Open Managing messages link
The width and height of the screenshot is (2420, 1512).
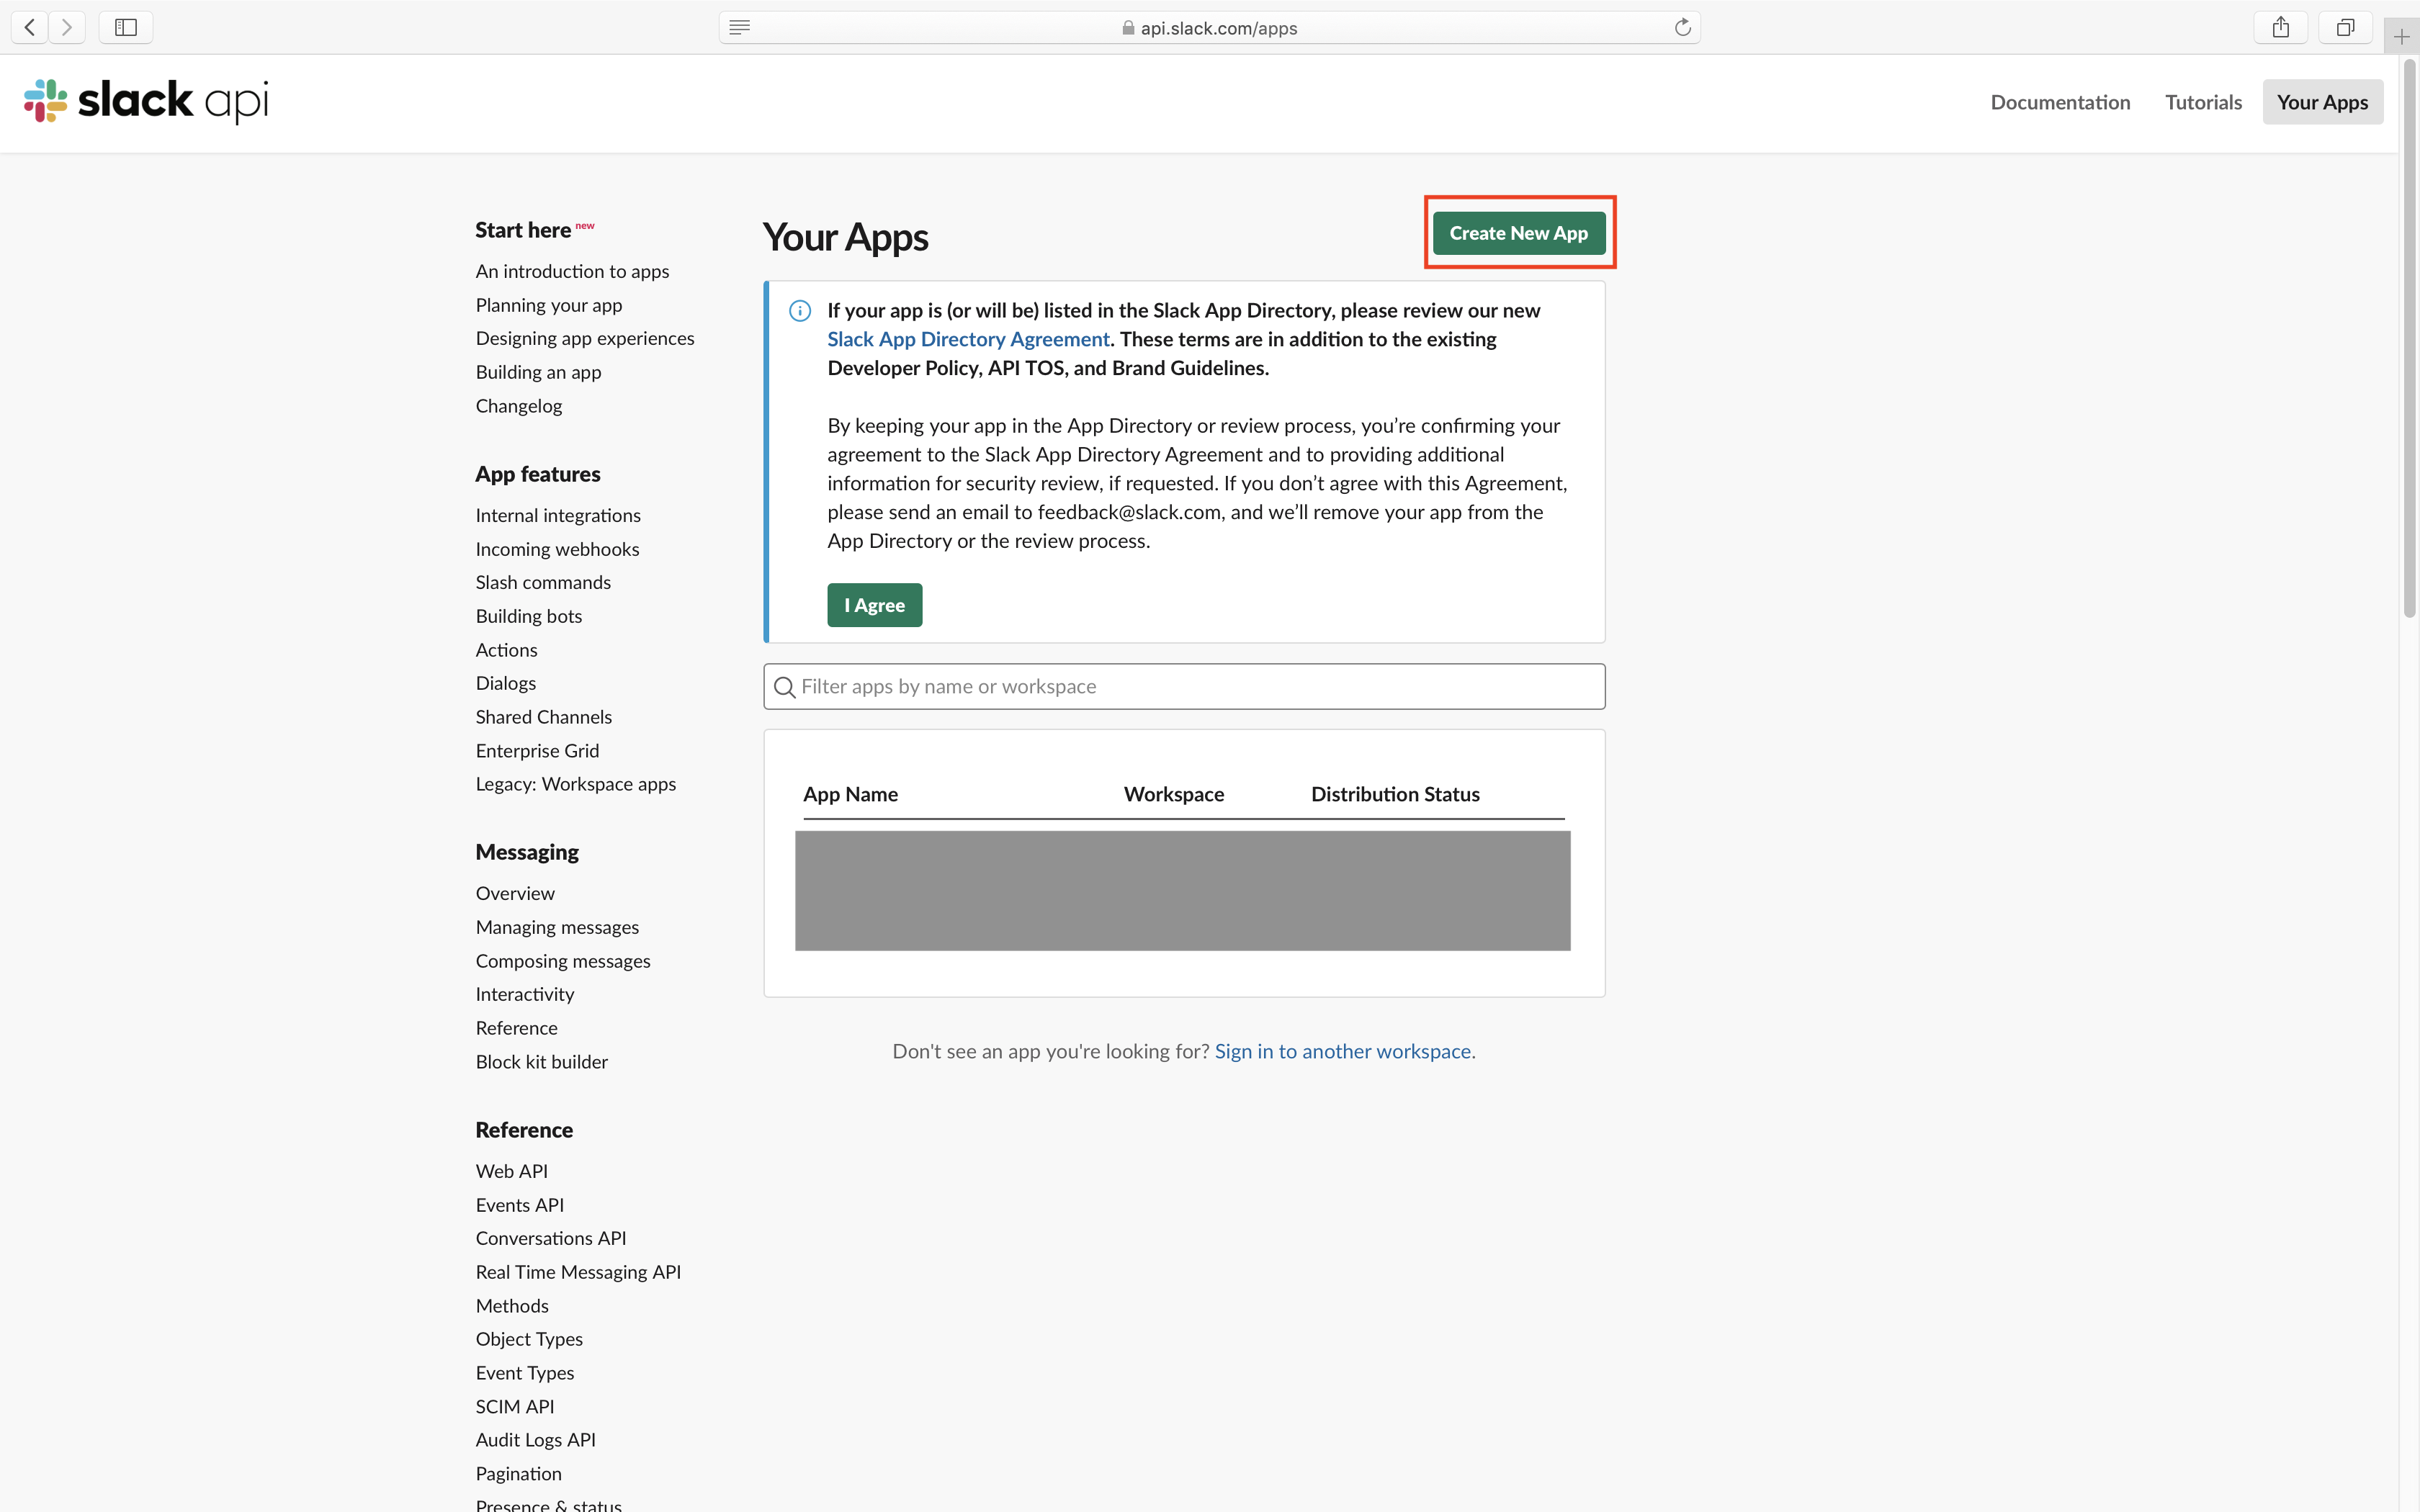557,927
